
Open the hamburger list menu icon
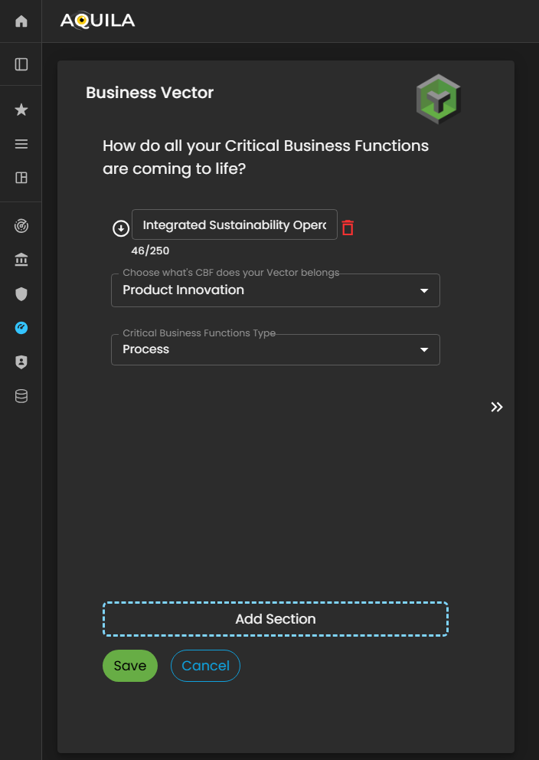pos(21,144)
